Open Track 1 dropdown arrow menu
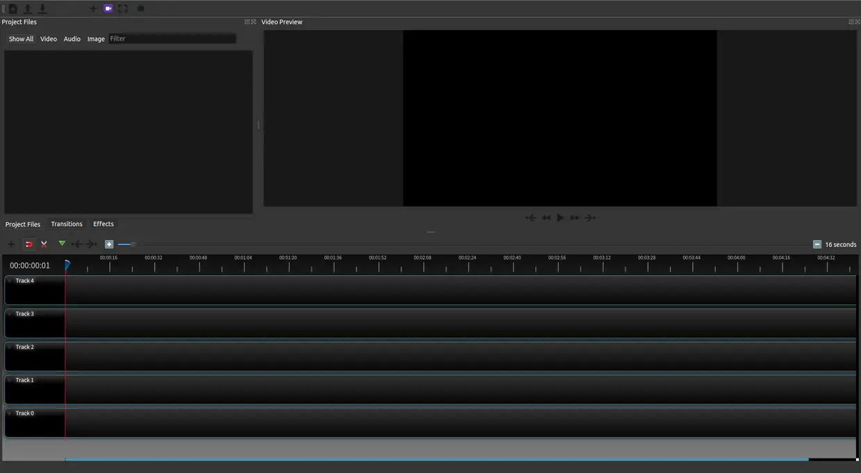The width and height of the screenshot is (861, 473). coord(10,381)
